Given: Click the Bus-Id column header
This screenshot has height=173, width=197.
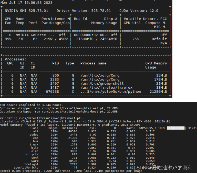Looking at the screenshot, I should pyautogui.click(x=80, y=19).
